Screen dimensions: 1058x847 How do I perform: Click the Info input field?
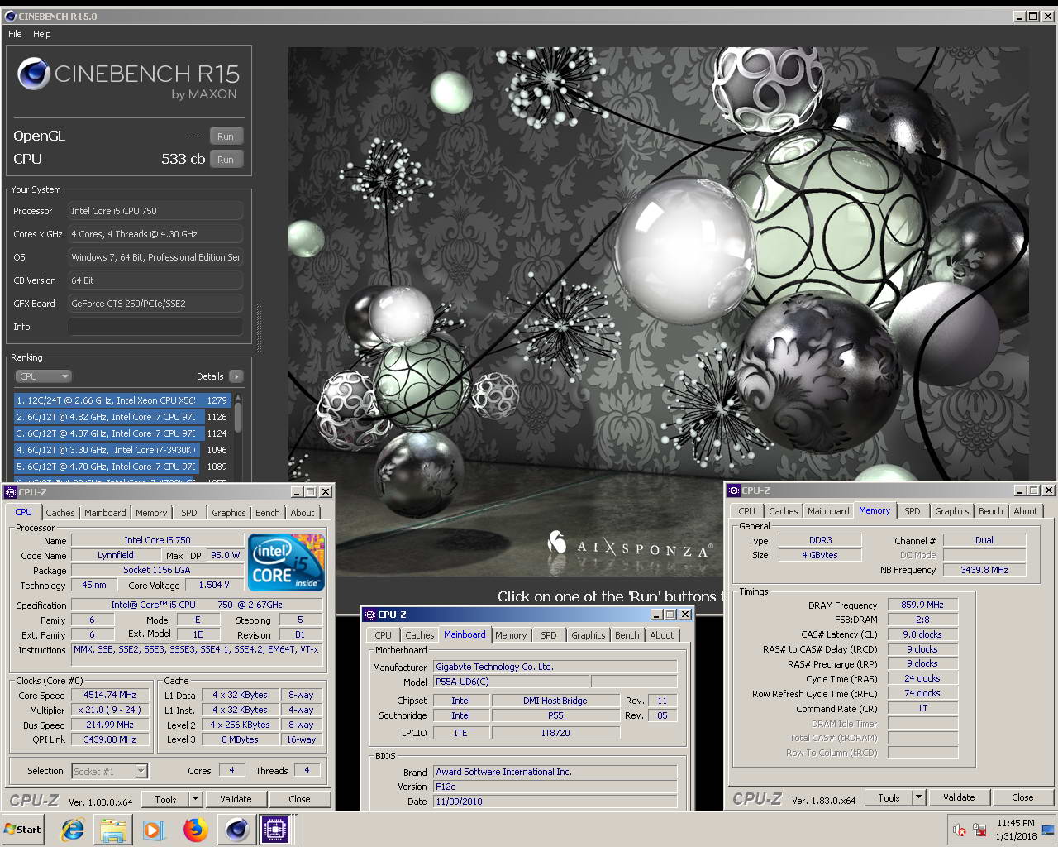pos(155,327)
